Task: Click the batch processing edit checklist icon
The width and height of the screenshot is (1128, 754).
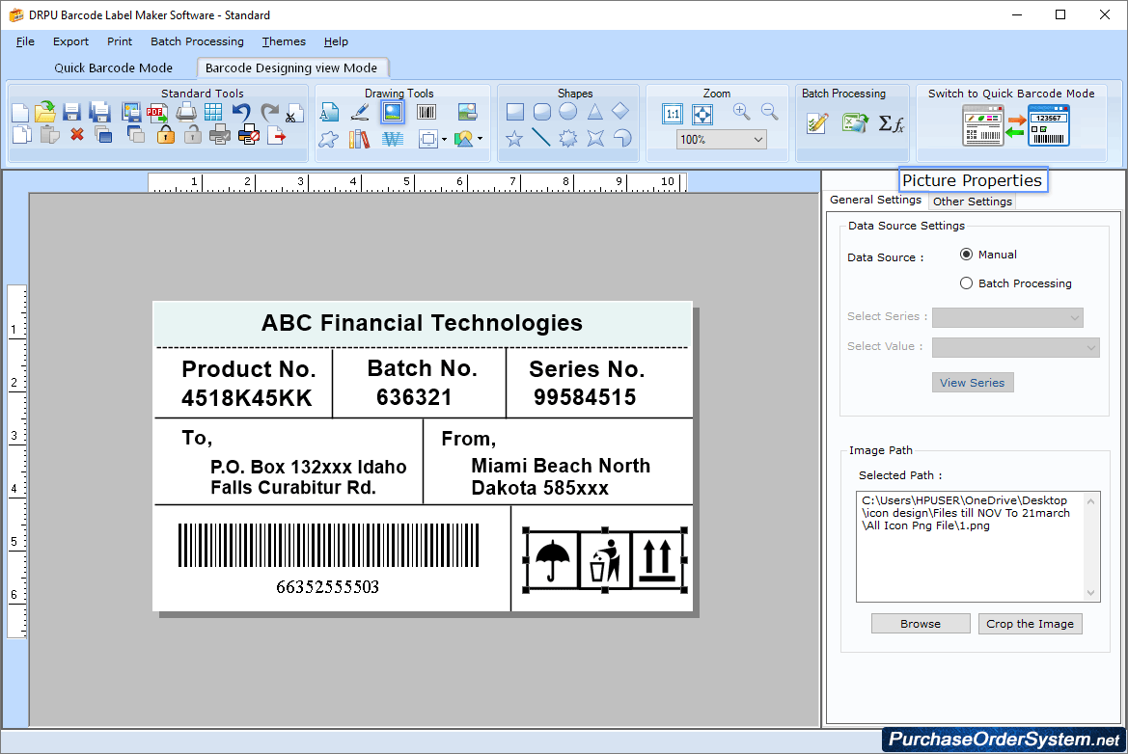Action: (x=817, y=123)
